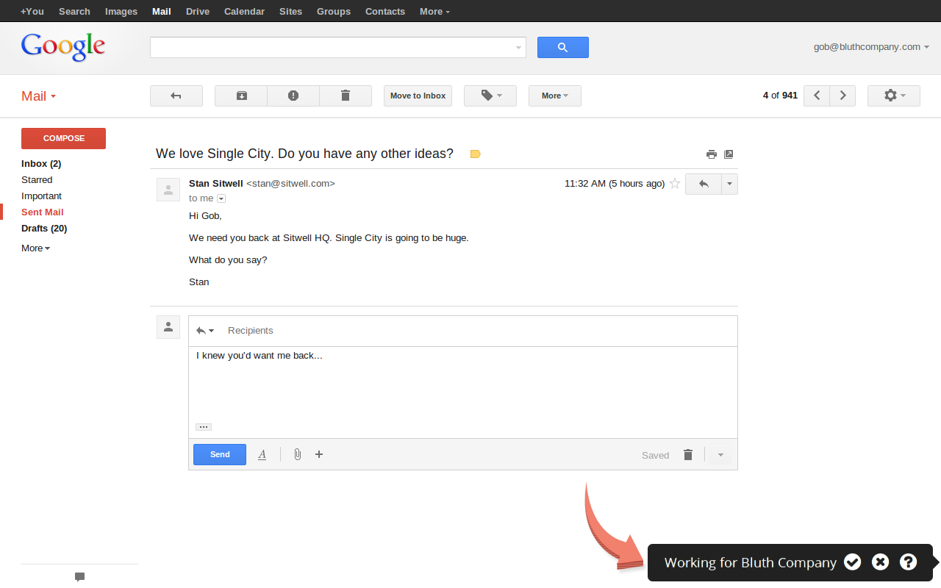Open Sites in top bar
The image size is (941, 588).
tap(291, 11)
